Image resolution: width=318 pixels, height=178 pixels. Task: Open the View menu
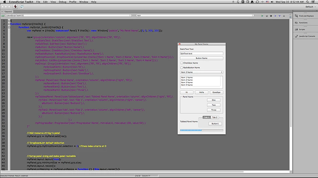(53, 2)
